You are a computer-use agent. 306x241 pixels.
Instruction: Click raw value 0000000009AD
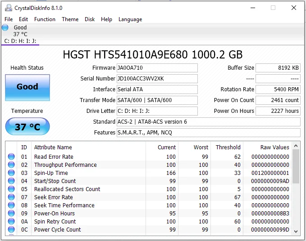point(270,181)
